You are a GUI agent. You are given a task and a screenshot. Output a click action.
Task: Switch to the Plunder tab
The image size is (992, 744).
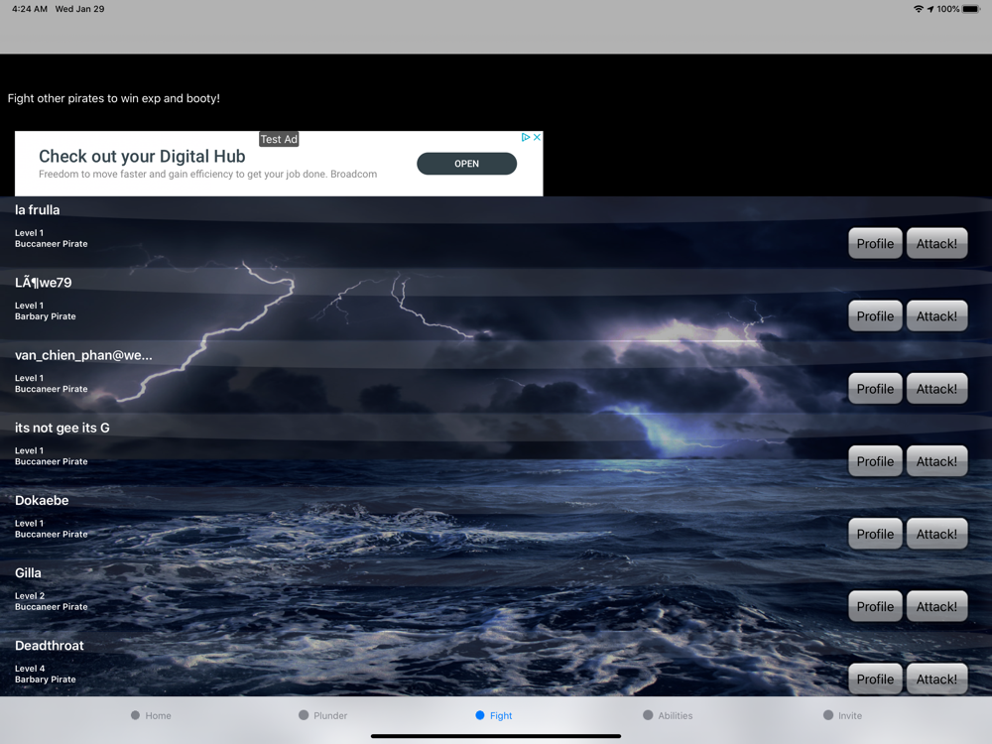click(322, 715)
